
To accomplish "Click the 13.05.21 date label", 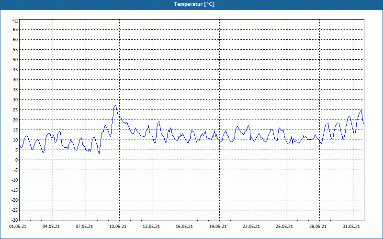I will click(x=151, y=227).
